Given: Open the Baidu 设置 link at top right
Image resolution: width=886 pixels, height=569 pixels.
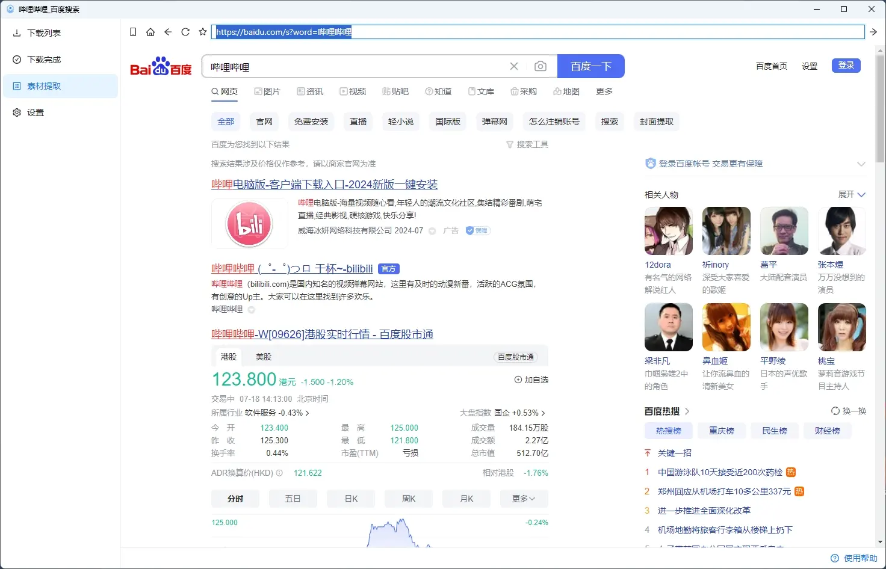Looking at the screenshot, I should (x=810, y=66).
